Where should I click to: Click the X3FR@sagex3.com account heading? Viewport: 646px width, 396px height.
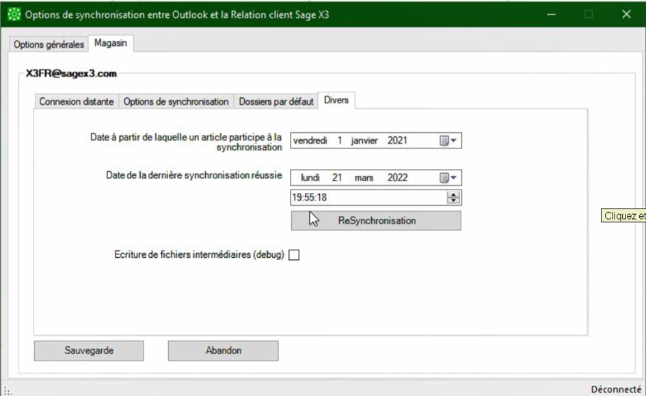[x=71, y=73]
